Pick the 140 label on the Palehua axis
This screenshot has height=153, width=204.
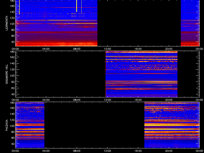[12, 114]
